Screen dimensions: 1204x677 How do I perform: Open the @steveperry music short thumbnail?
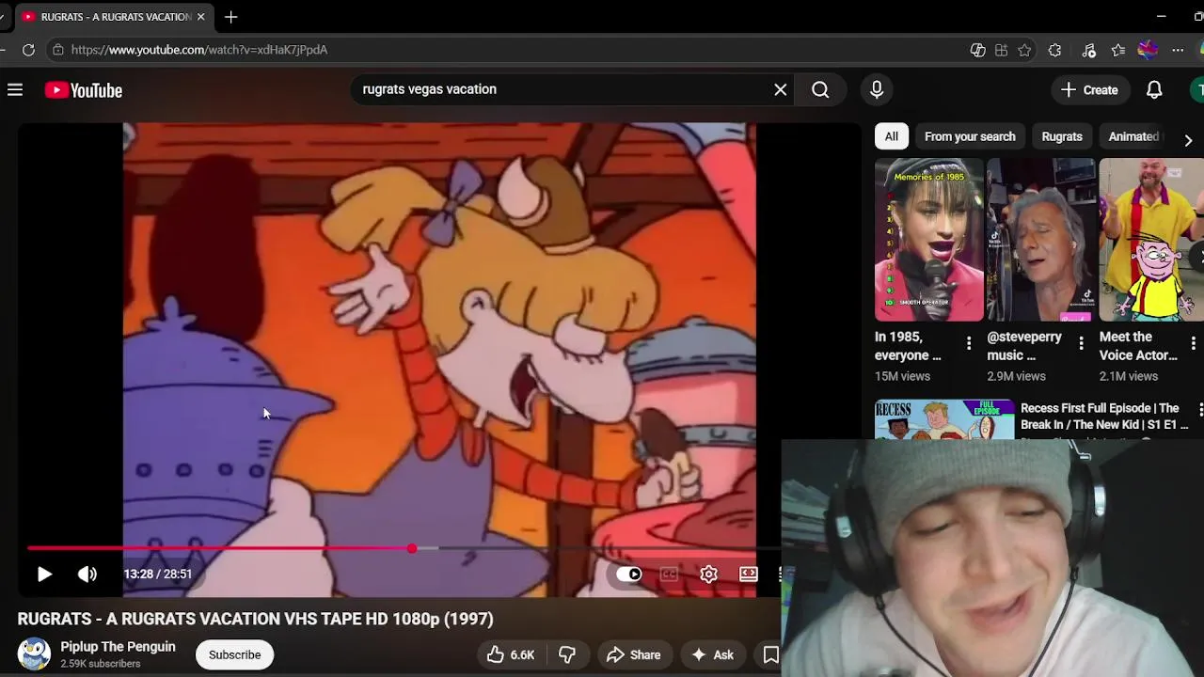click(x=1041, y=240)
